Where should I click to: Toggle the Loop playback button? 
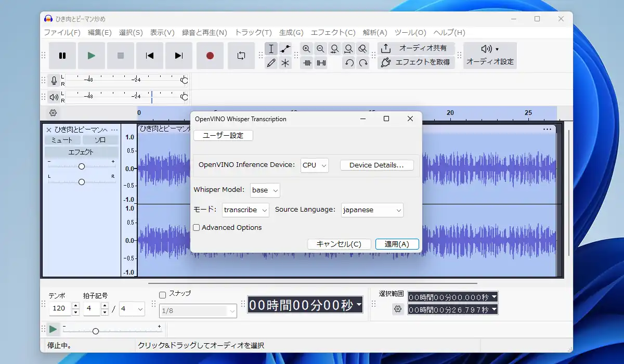pos(241,56)
